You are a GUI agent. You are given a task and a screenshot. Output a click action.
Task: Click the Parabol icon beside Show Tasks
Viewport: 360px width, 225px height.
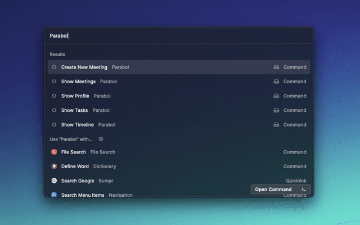[x=54, y=110]
